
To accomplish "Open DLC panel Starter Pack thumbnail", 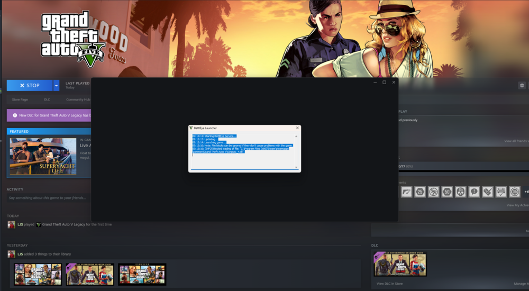I will click(x=400, y=263).
